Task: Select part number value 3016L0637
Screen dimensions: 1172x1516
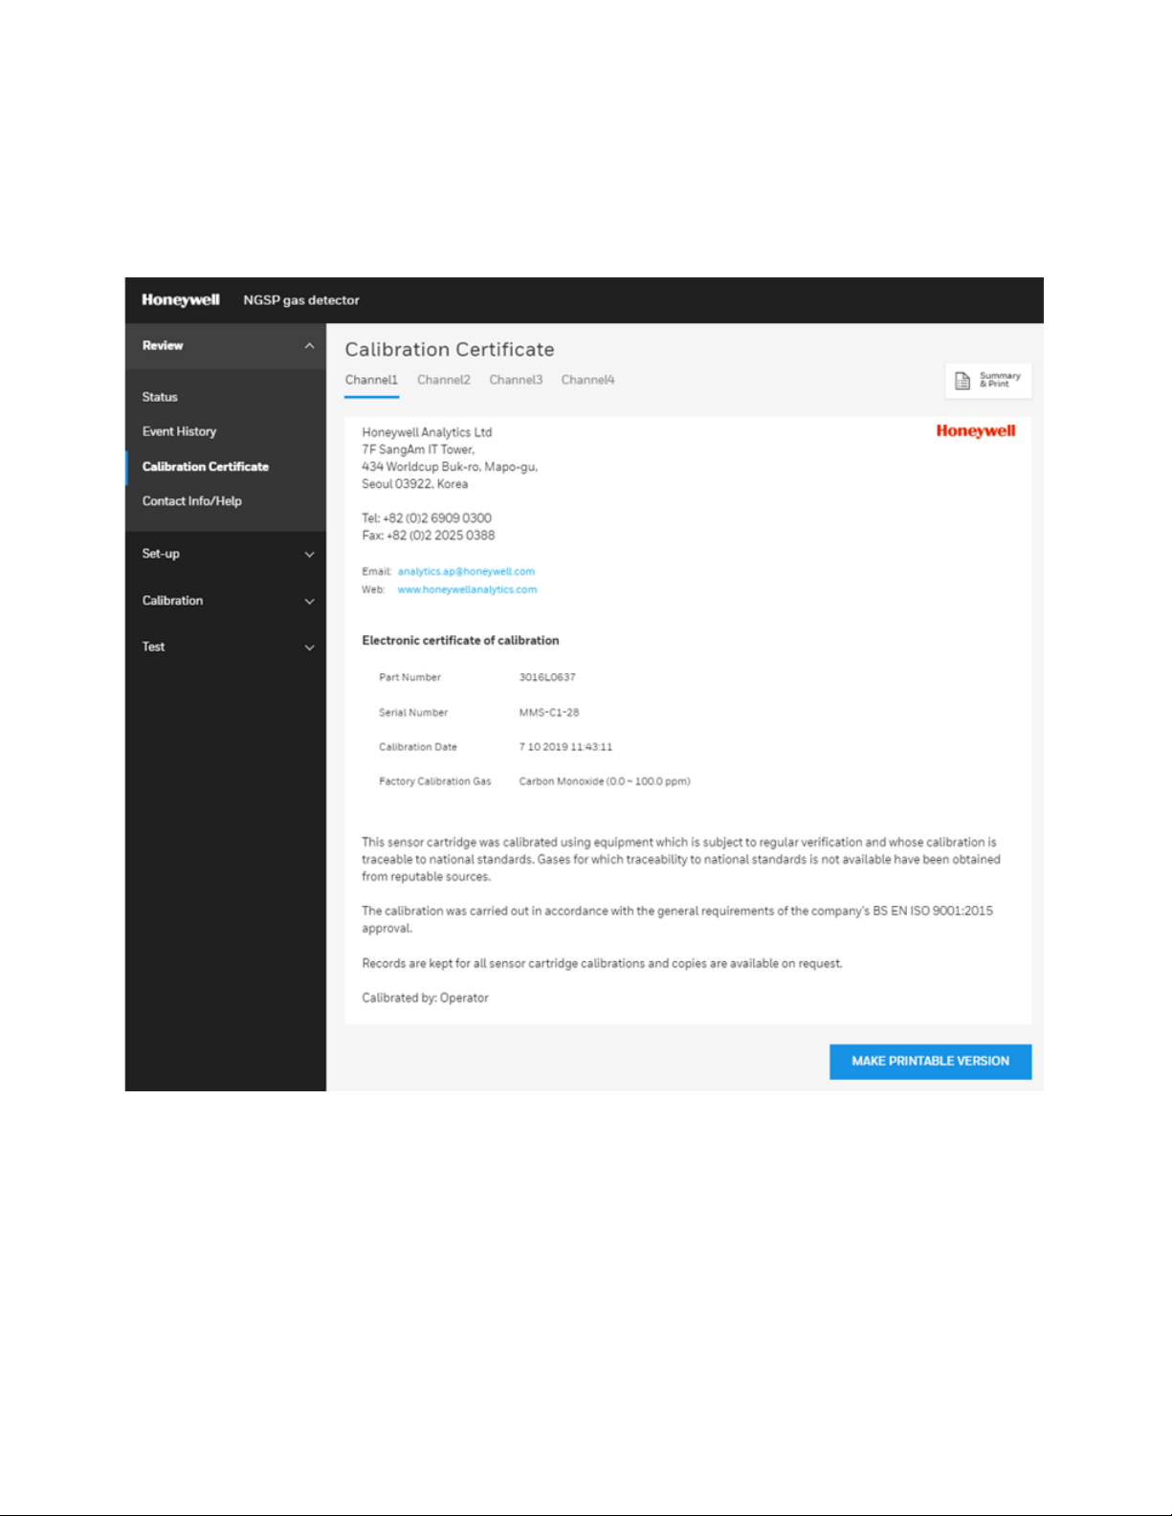Action: pos(547,677)
